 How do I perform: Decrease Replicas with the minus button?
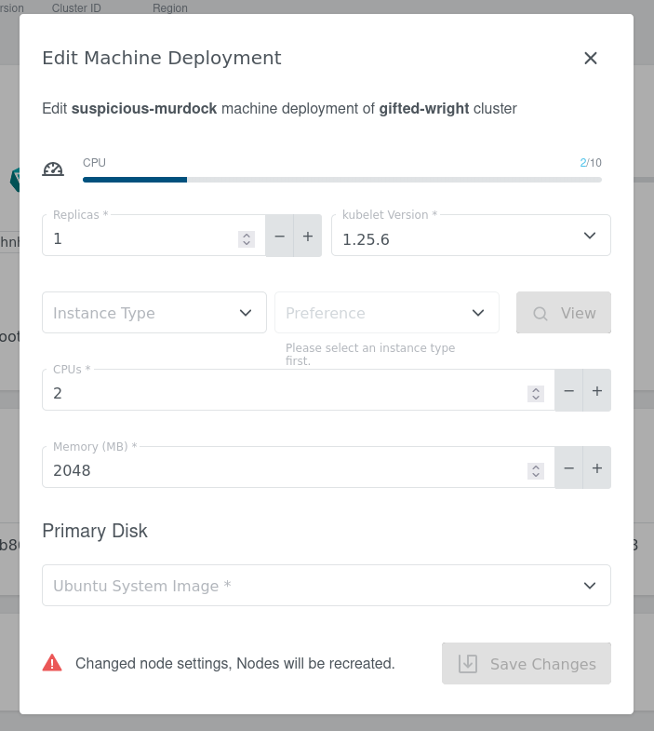click(280, 237)
